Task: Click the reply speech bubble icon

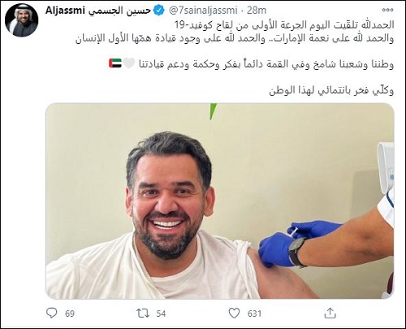Action: click(51, 313)
